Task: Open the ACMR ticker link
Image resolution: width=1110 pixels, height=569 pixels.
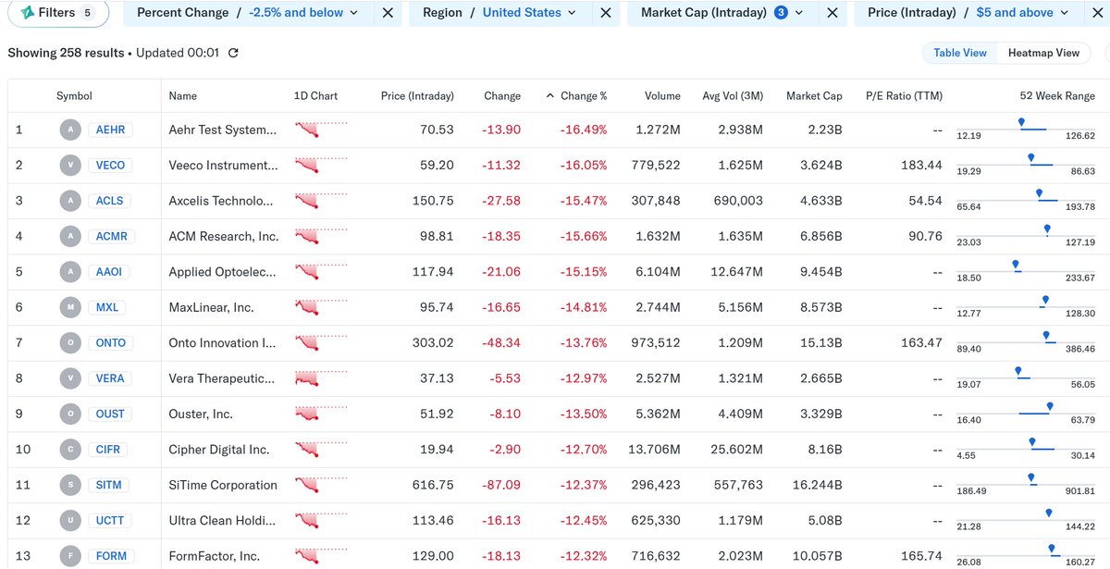Action: (x=111, y=236)
